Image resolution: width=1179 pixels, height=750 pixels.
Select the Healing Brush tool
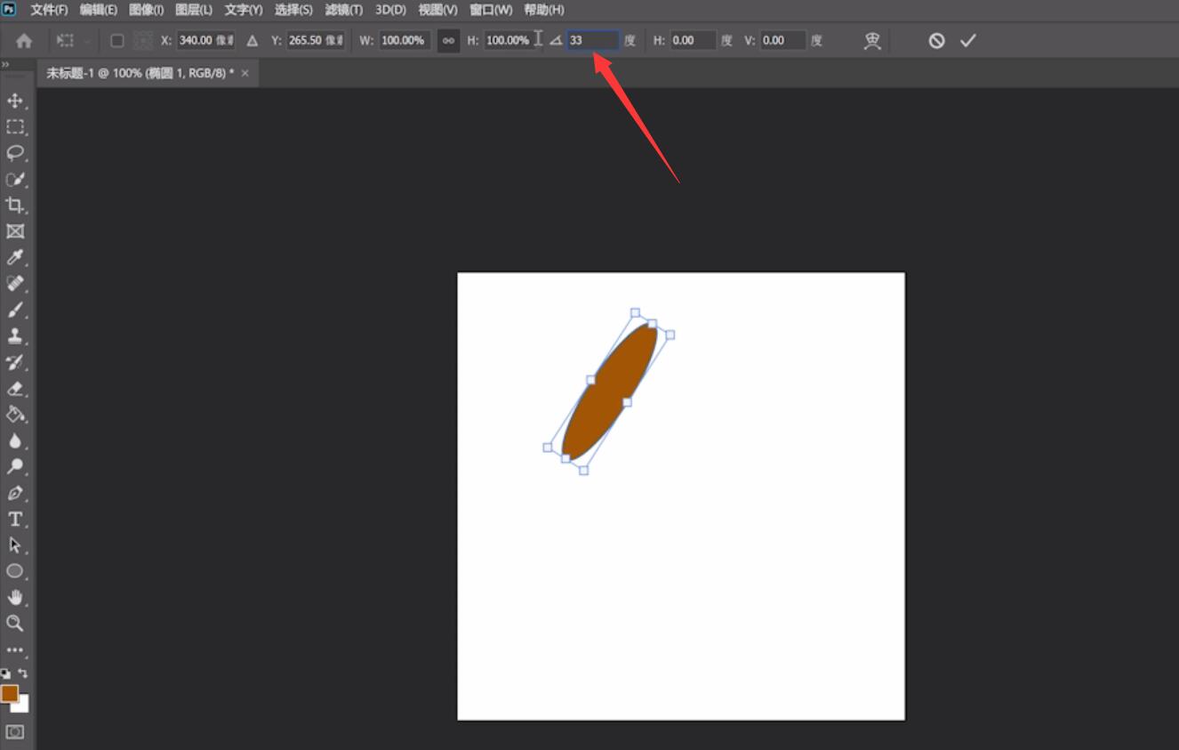coord(15,284)
